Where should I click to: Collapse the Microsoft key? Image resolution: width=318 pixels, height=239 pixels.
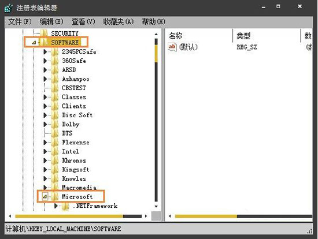(45, 196)
